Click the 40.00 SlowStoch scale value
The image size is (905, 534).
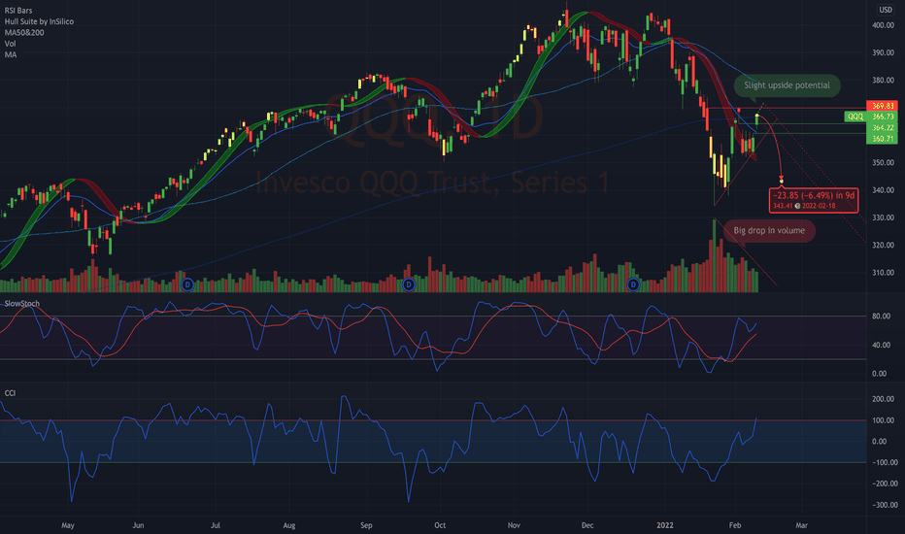[x=881, y=346]
